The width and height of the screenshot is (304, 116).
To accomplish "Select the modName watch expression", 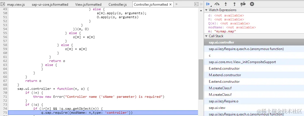I will click(232, 27).
